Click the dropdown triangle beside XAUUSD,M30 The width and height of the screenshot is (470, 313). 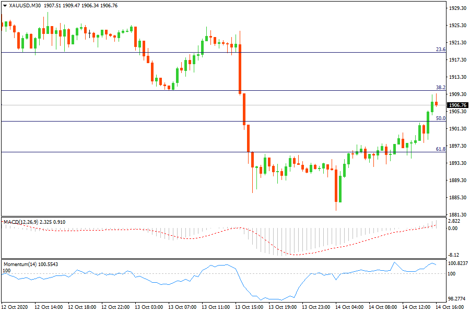click(x=5, y=5)
